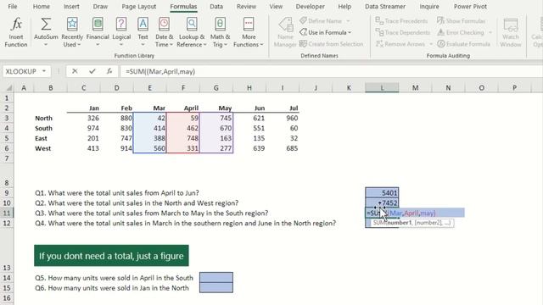Click the North Mar value 42
This screenshot has width=543, height=305.
tap(149, 118)
